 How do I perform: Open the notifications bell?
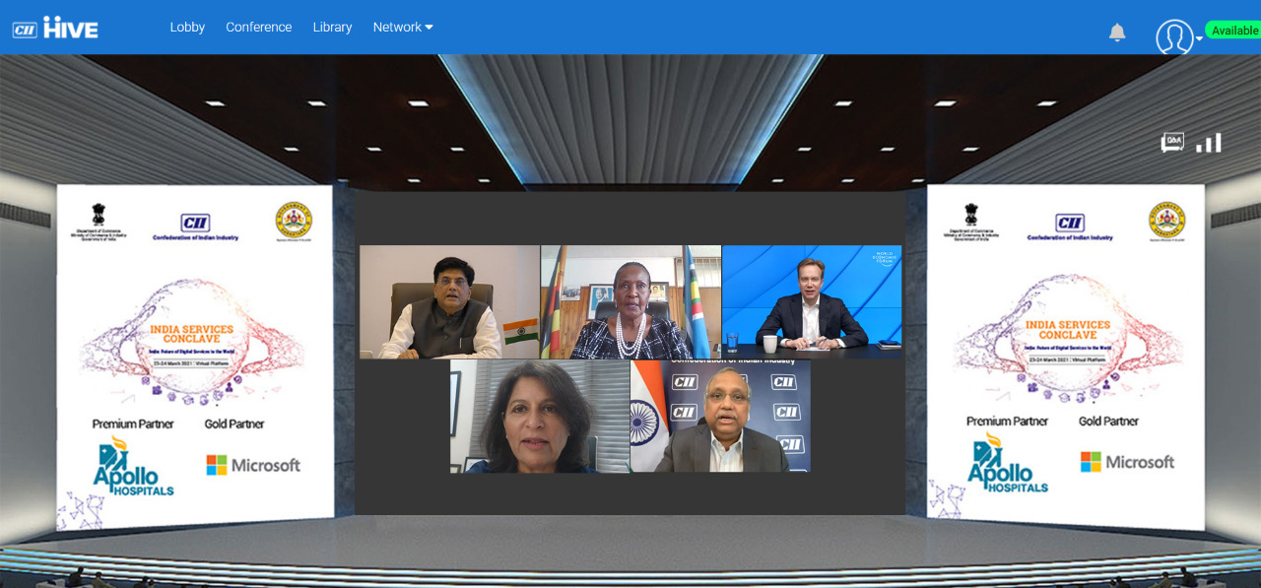click(1117, 33)
